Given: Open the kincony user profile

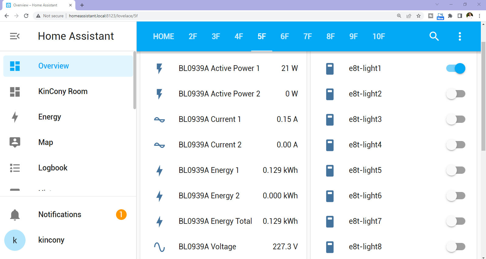Looking at the screenshot, I should tap(51, 240).
